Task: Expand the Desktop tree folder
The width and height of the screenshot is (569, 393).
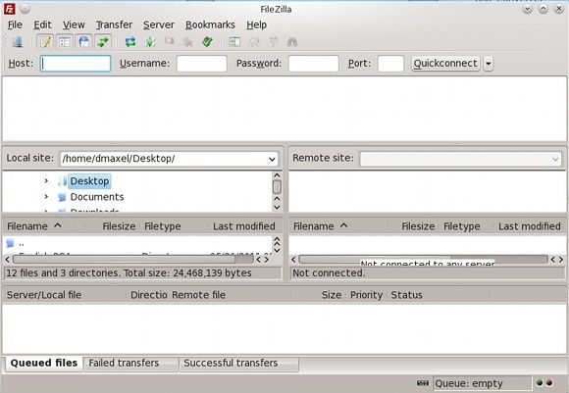Action: (46, 180)
